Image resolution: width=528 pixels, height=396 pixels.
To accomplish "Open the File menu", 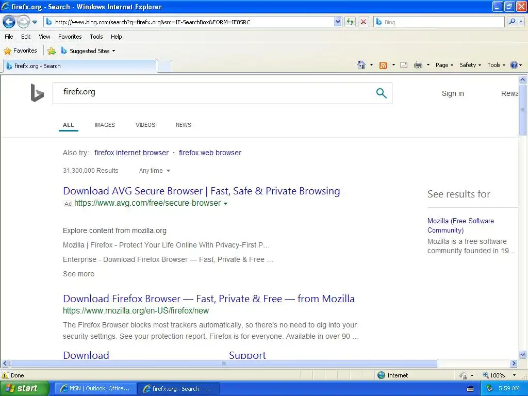I will [9, 37].
